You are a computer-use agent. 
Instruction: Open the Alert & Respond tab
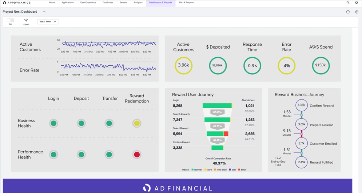pos(187,3)
